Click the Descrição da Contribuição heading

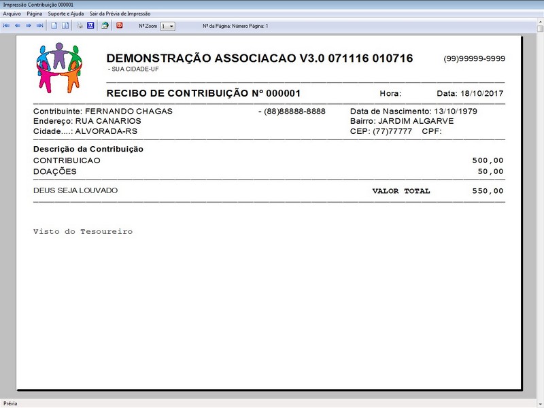(x=88, y=149)
